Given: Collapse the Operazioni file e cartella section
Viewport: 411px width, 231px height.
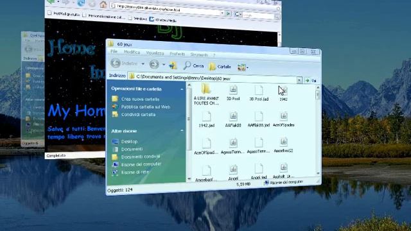Looking at the screenshot, I should tap(182, 89).
